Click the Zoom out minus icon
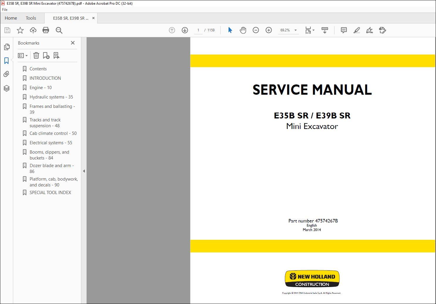436x304 pixels. coord(256,30)
